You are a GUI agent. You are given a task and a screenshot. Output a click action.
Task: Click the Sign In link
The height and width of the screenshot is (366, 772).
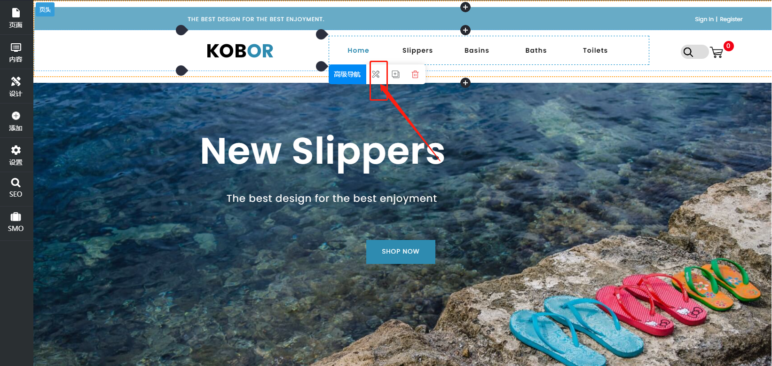point(704,19)
